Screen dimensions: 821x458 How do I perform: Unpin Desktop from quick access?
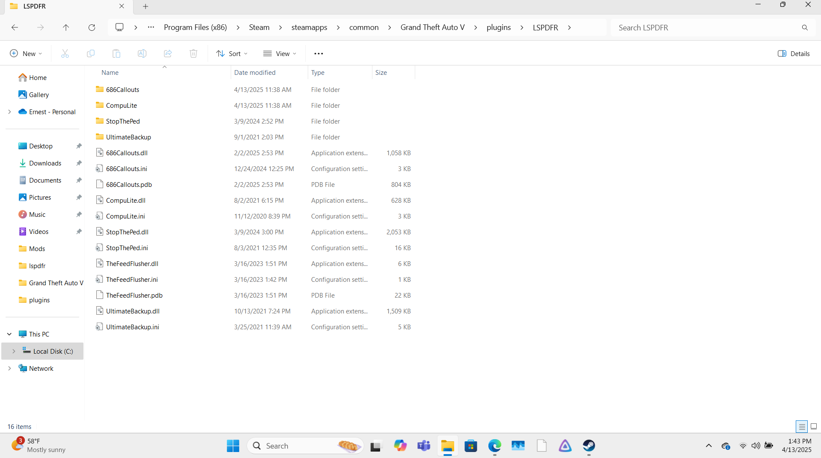79,146
